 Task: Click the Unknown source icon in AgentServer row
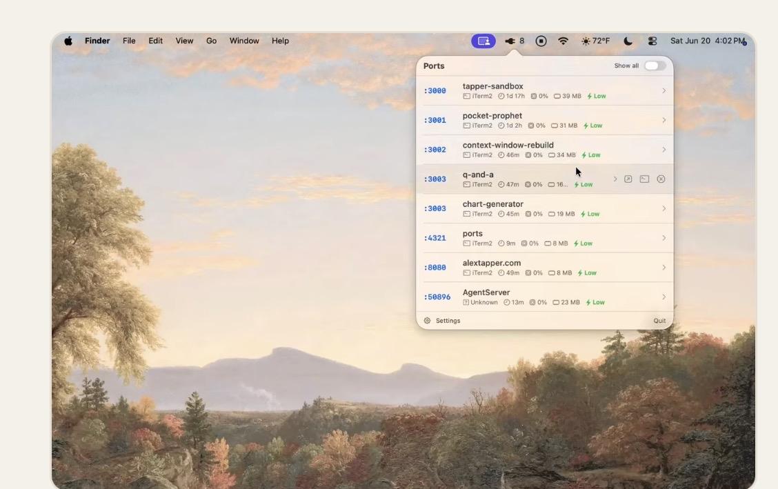click(x=466, y=303)
